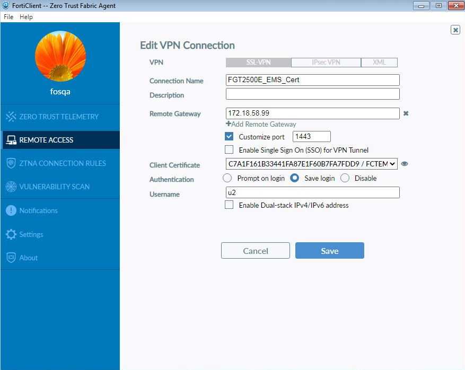Select Disable authentication option

pyautogui.click(x=345, y=178)
